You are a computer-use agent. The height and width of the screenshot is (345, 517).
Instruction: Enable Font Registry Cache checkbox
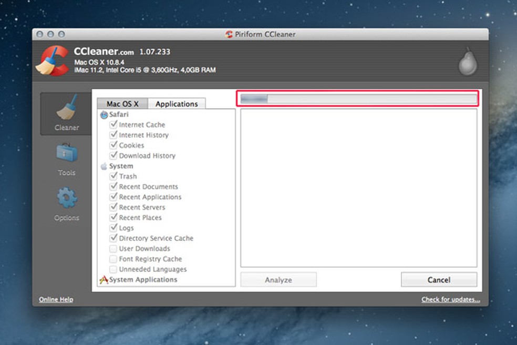coord(113,259)
